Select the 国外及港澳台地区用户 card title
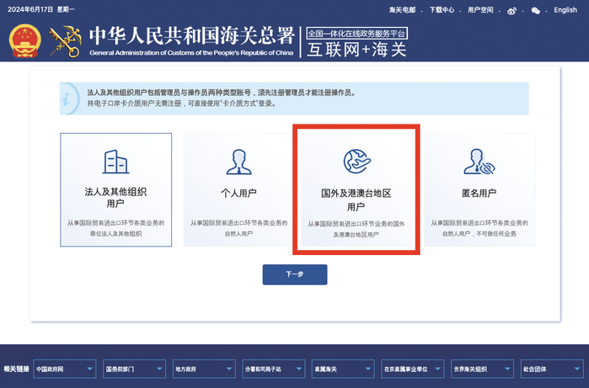 356,200
